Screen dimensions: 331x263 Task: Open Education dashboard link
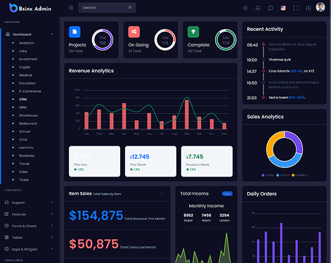click(x=27, y=83)
